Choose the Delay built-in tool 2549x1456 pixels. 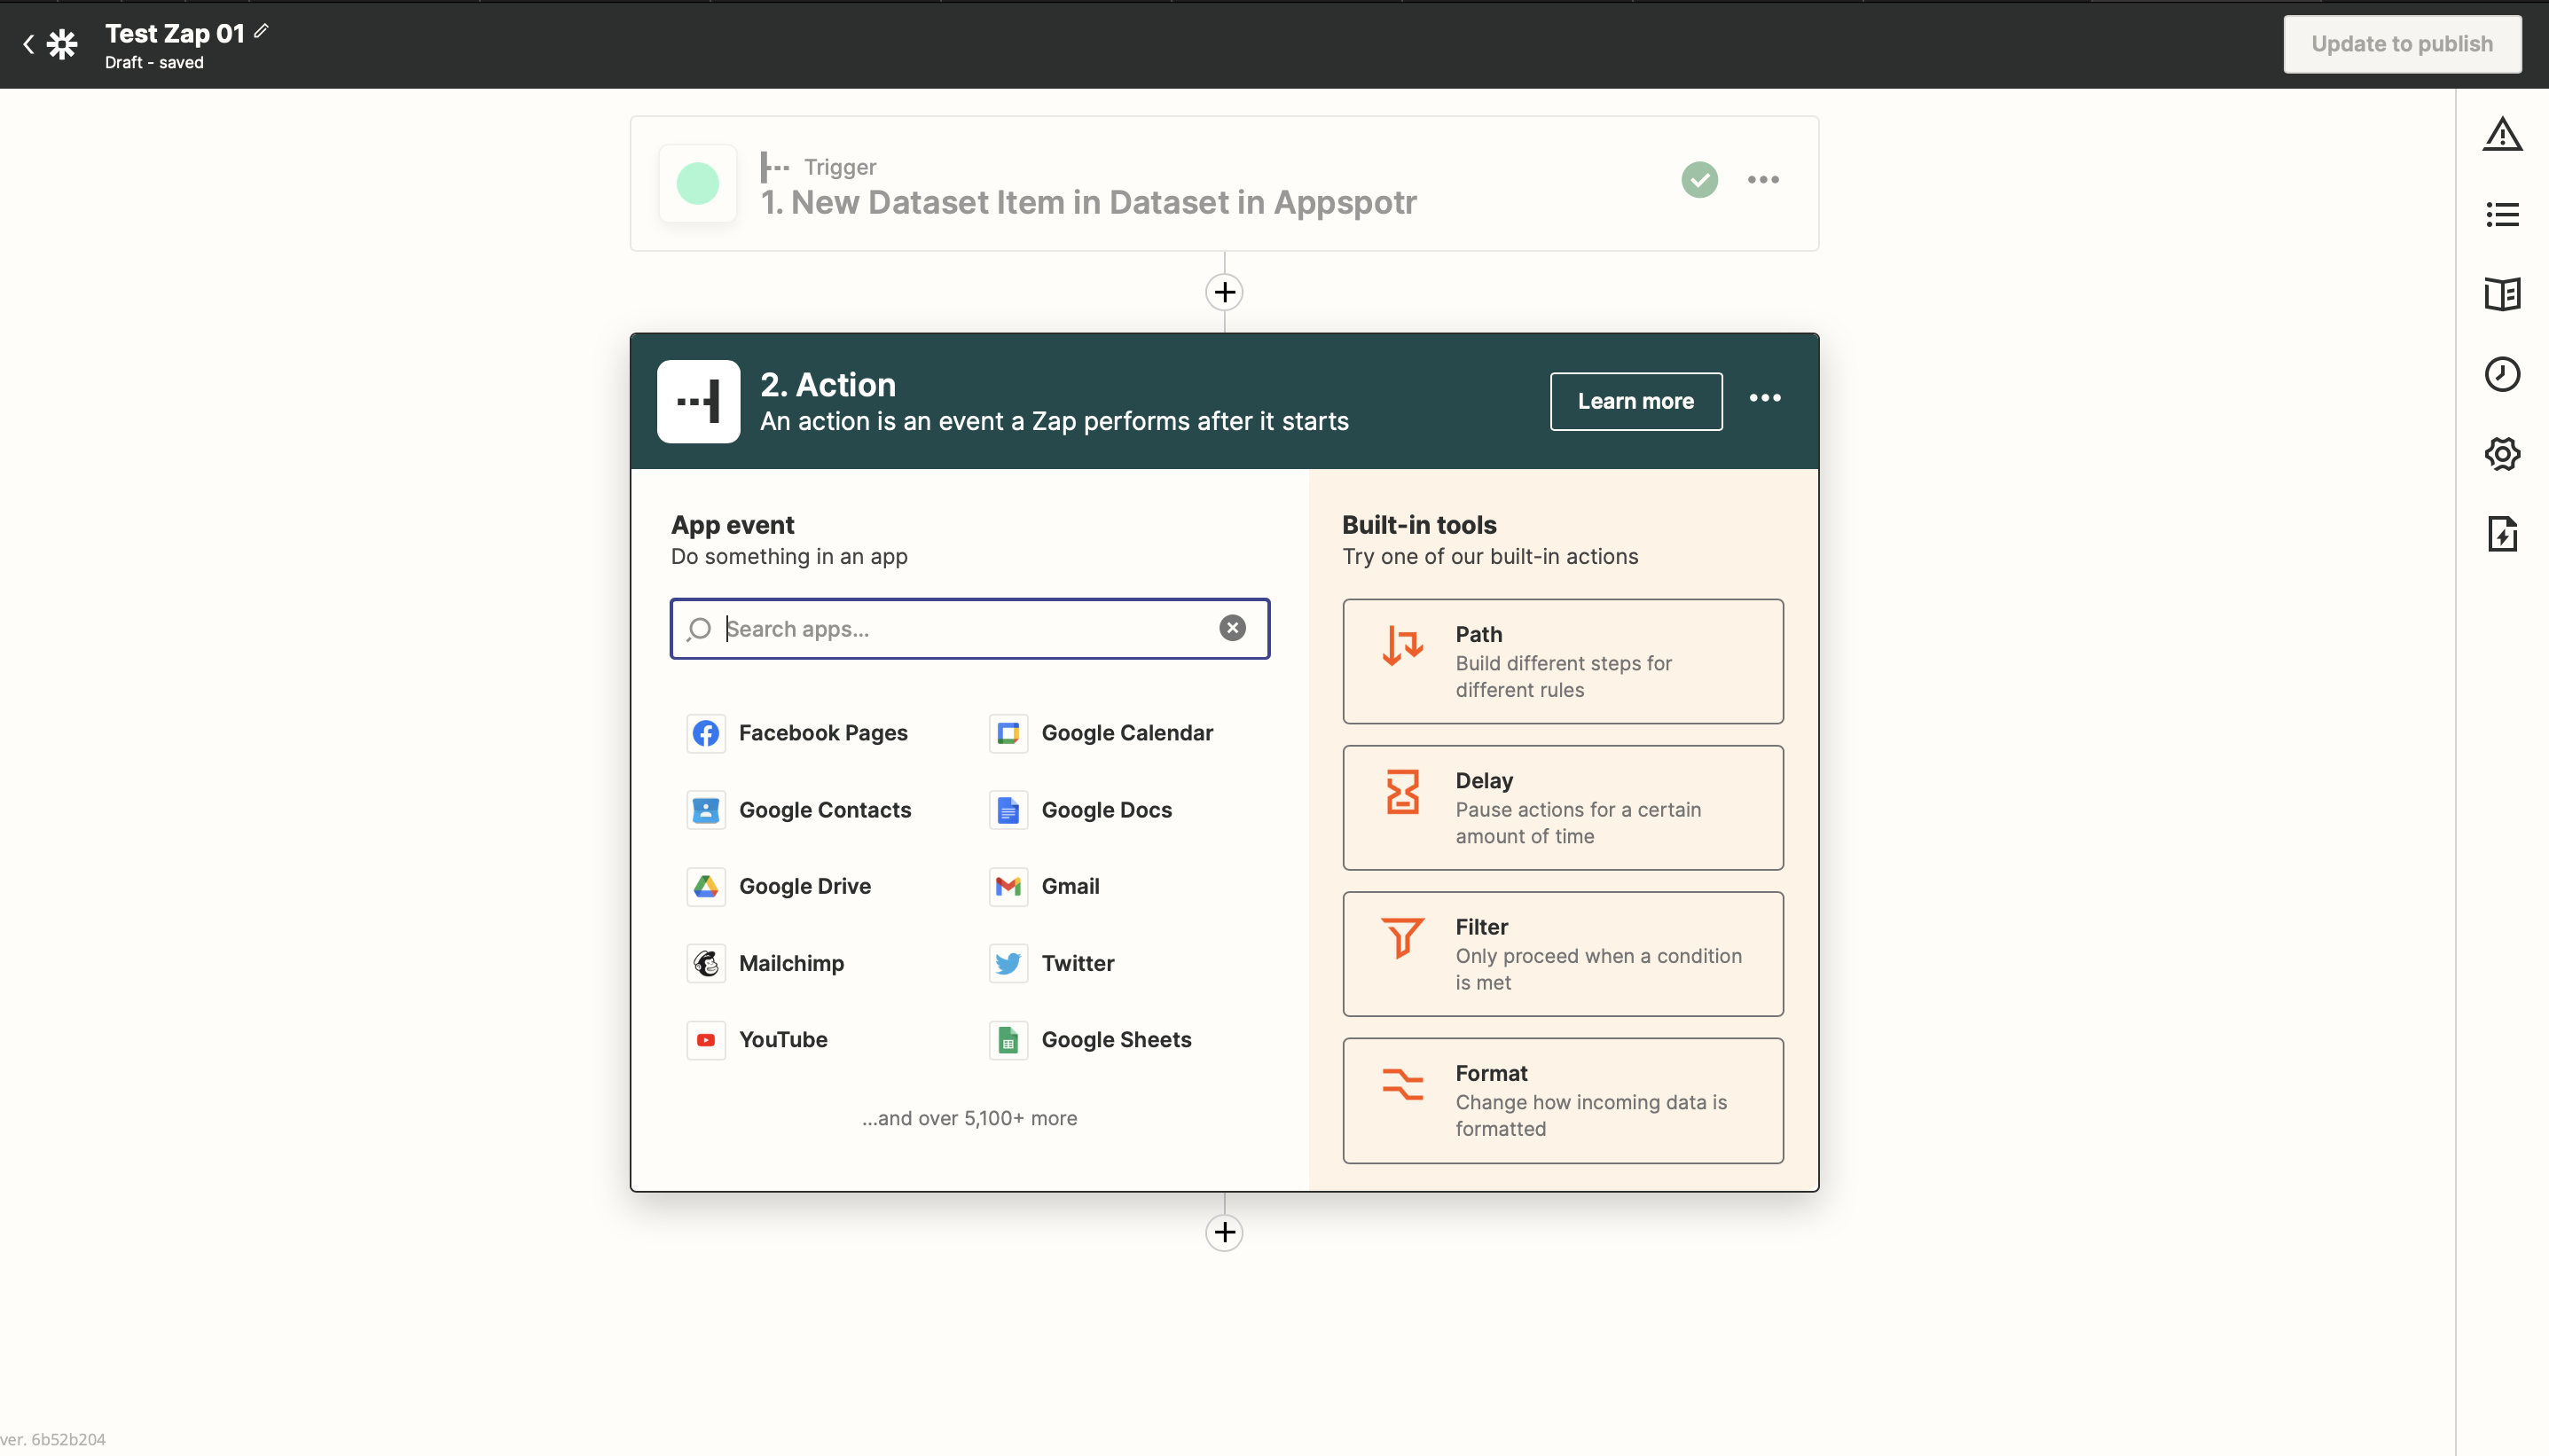1562,808
